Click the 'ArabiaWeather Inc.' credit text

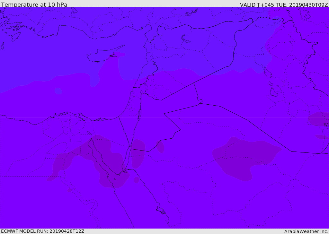(x=306, y=231)
